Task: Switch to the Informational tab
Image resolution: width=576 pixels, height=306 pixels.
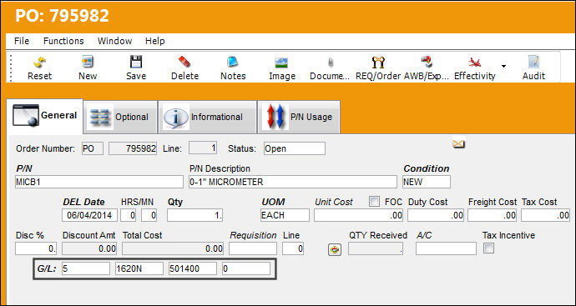Action: (207, 117)
